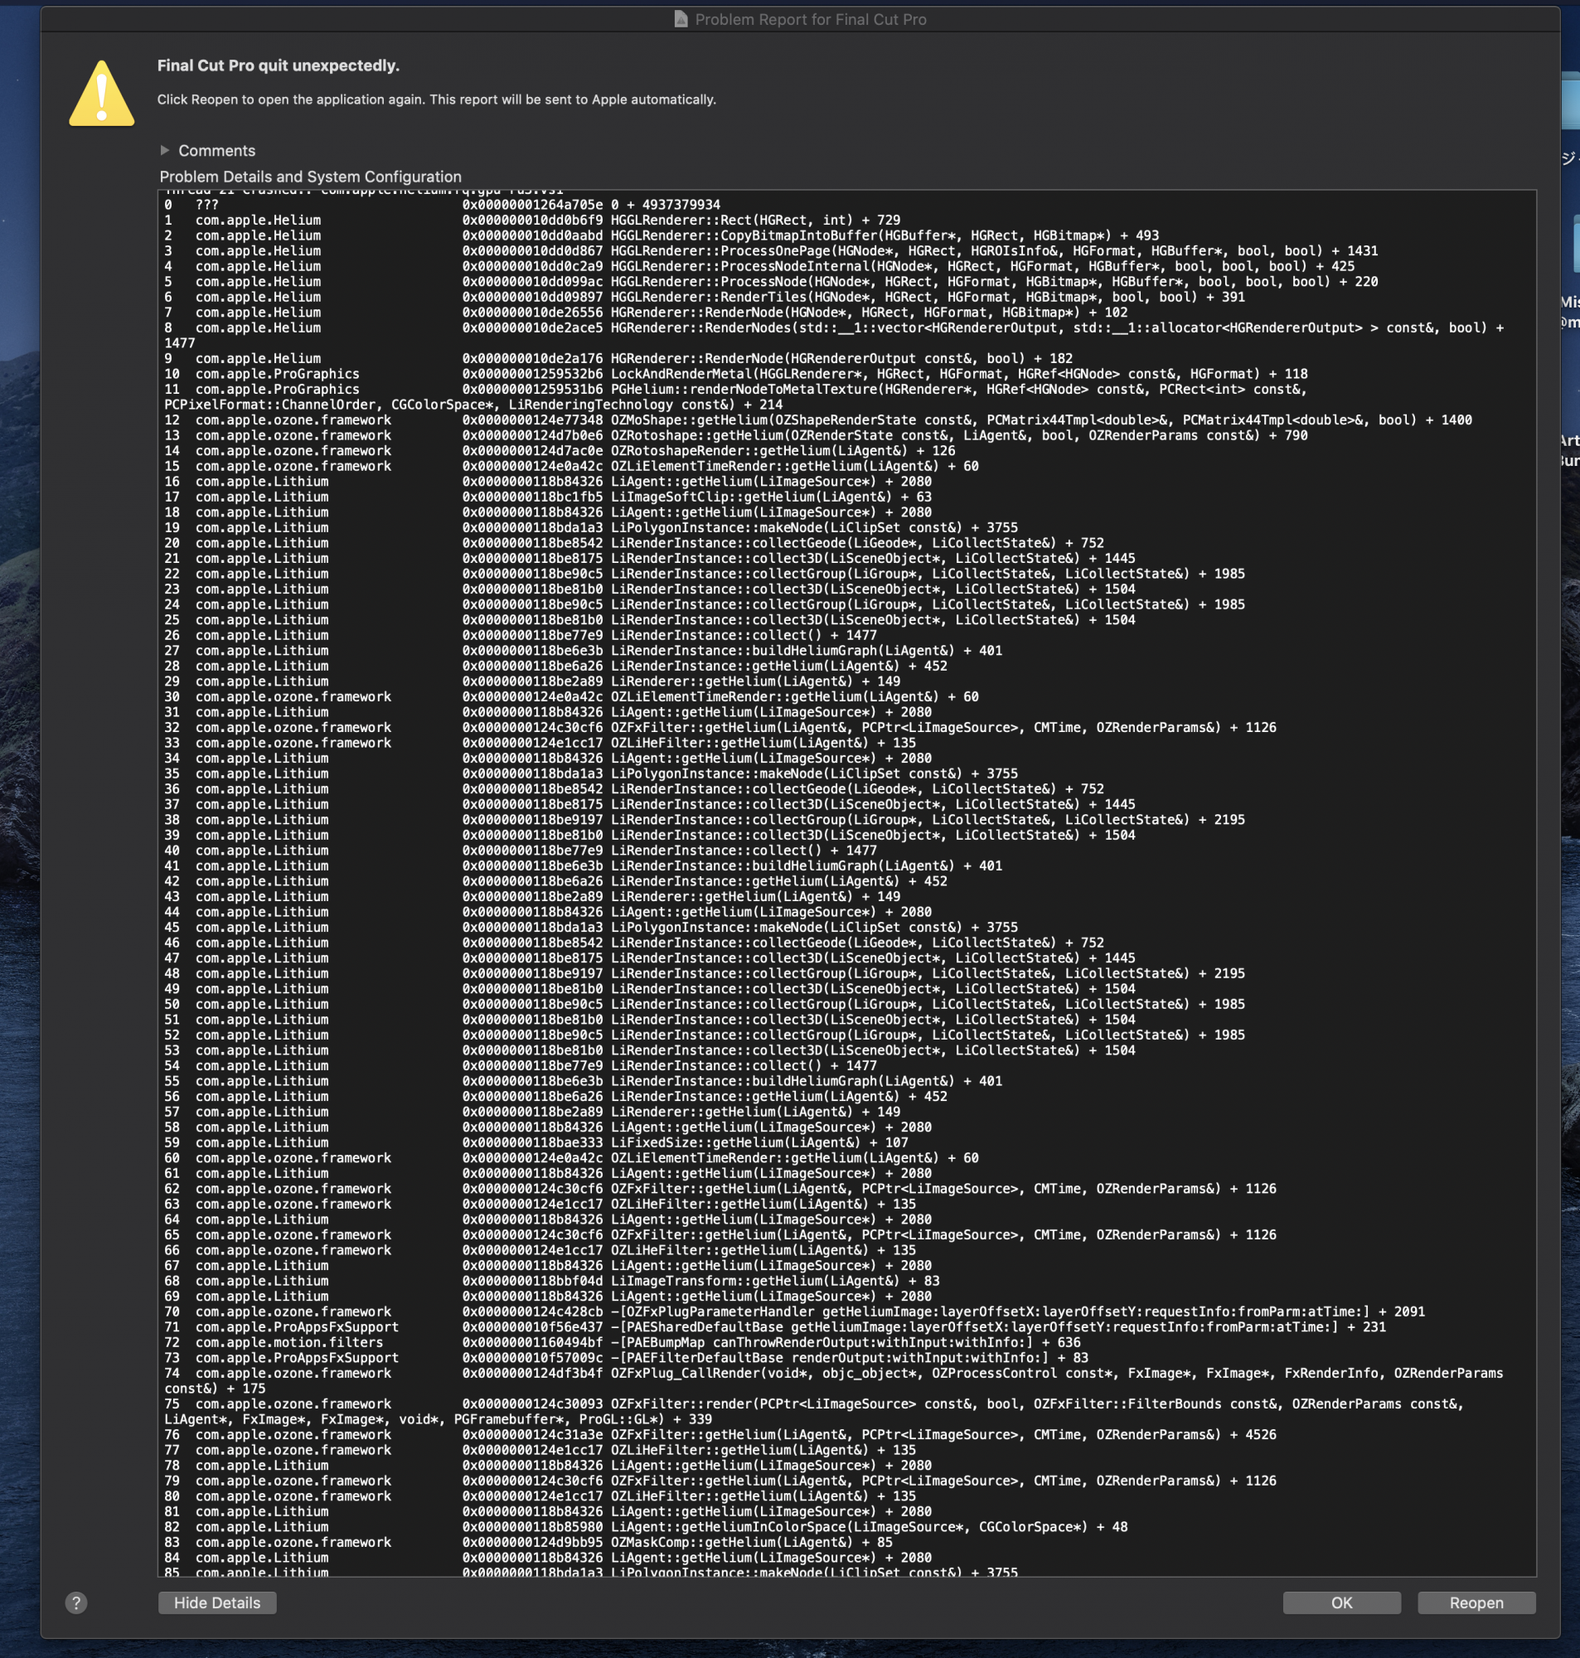
Task: Select frame 12 OZMoShape::getHelium line
Action: [x=818, y=420]
